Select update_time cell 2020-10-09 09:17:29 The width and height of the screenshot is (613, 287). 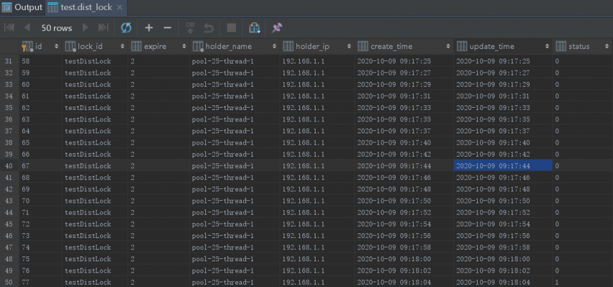(x=503, y=84)
